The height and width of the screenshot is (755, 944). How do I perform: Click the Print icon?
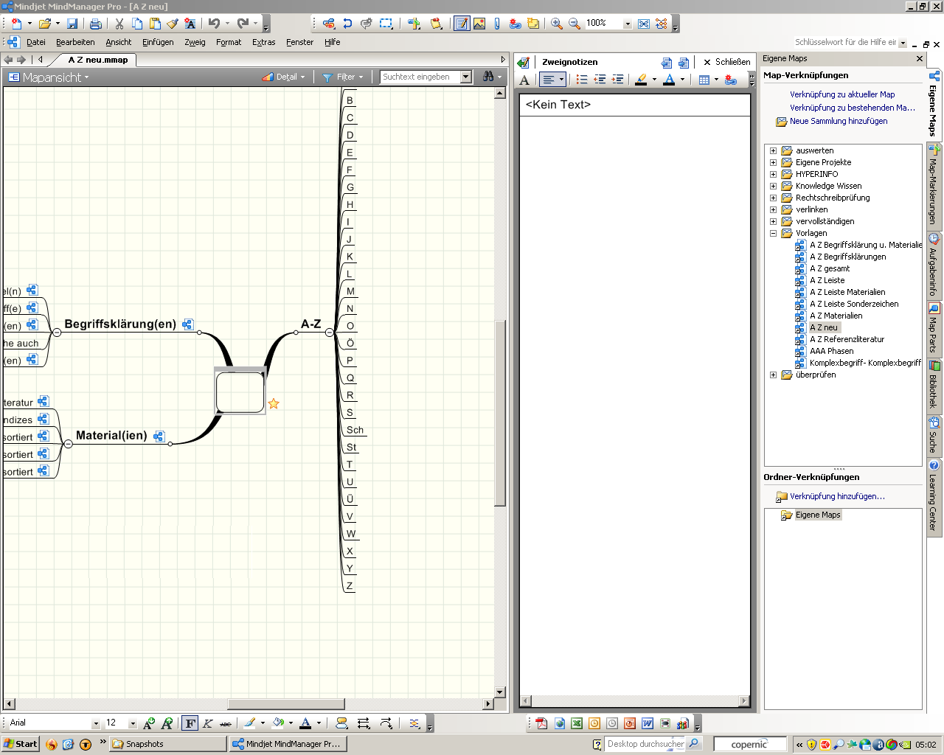point(95,24)
